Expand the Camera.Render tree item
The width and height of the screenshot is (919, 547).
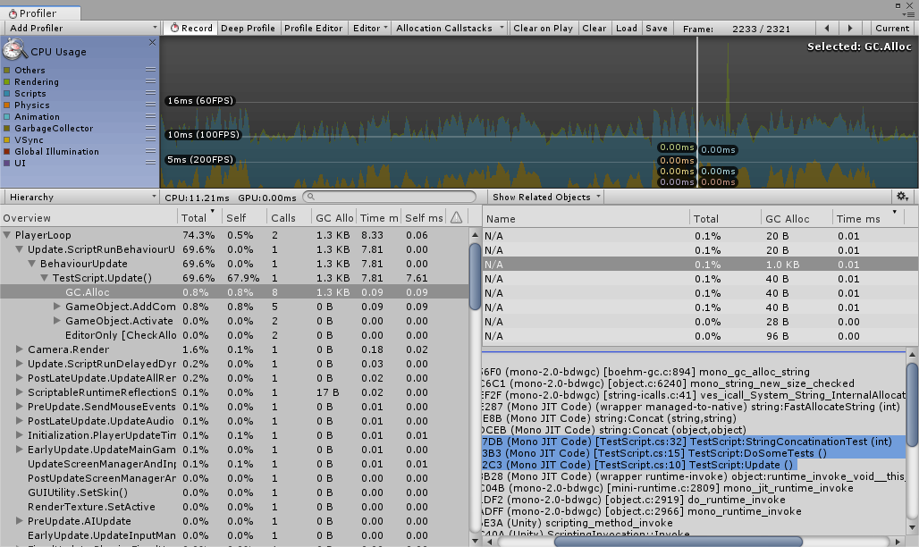pyautogui.click(x=20, y=349)
